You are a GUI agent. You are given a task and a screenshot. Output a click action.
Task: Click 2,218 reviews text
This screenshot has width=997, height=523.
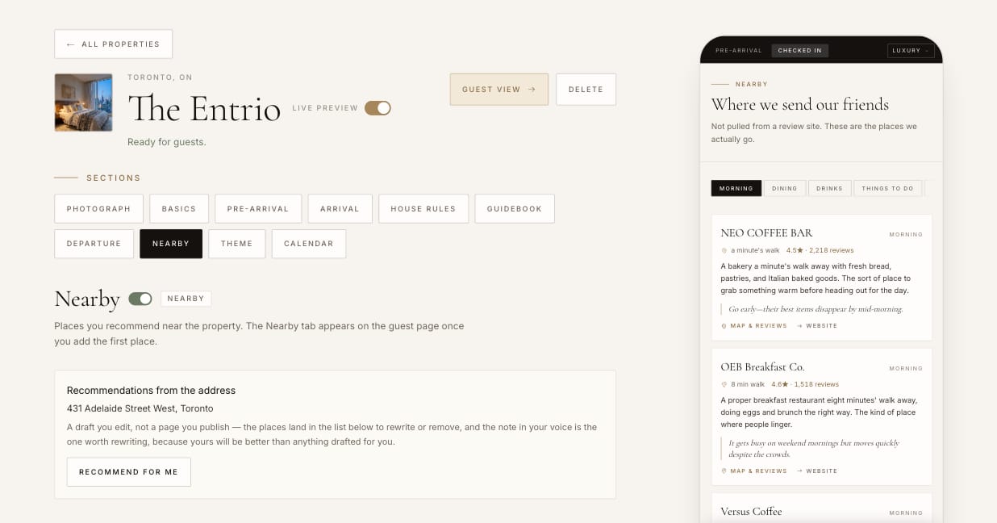click(x=831, y=250)
